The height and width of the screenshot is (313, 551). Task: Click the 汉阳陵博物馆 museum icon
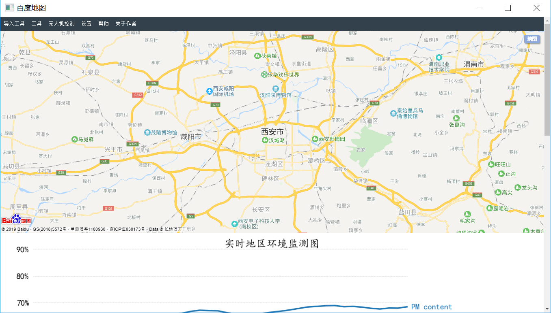point(276,89)
